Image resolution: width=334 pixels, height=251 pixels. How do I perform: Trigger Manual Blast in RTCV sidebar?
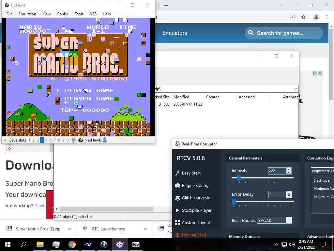pyautogui.click(x=190, y=235)
